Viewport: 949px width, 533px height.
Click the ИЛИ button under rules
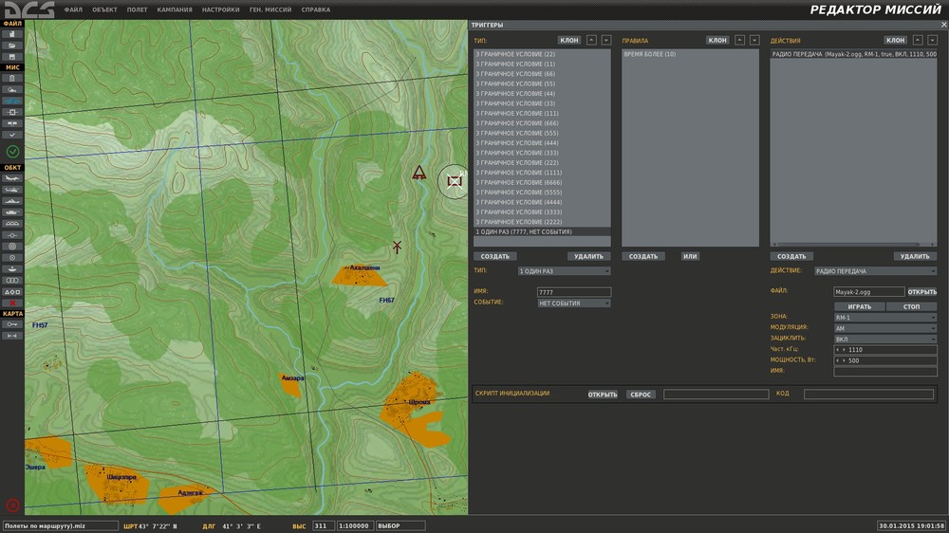tap(690, 256)
